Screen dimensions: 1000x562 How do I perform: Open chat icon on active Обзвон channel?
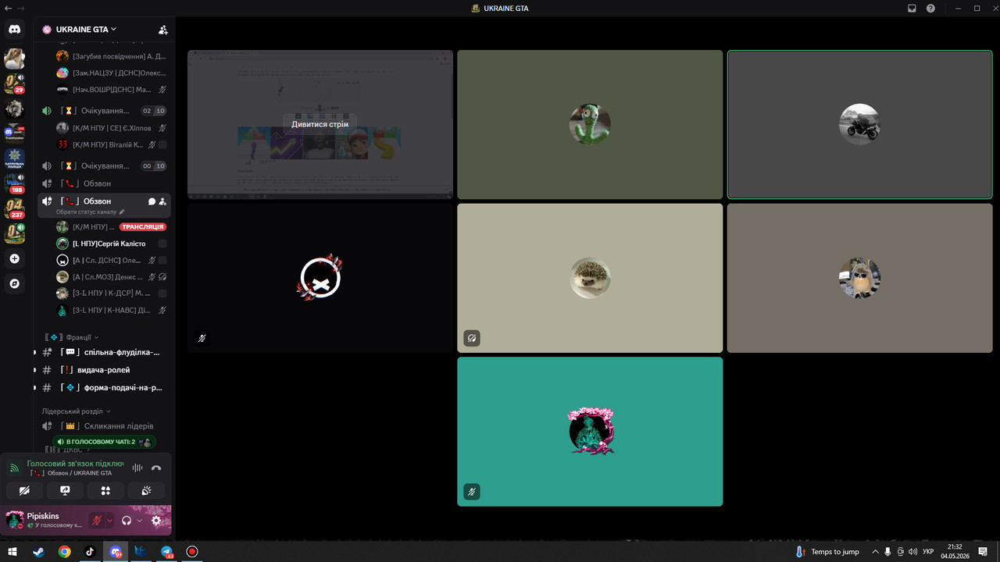click(x=152, y=201)
